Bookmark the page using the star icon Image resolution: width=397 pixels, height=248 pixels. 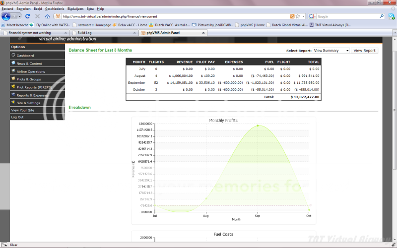click(298, 16)
